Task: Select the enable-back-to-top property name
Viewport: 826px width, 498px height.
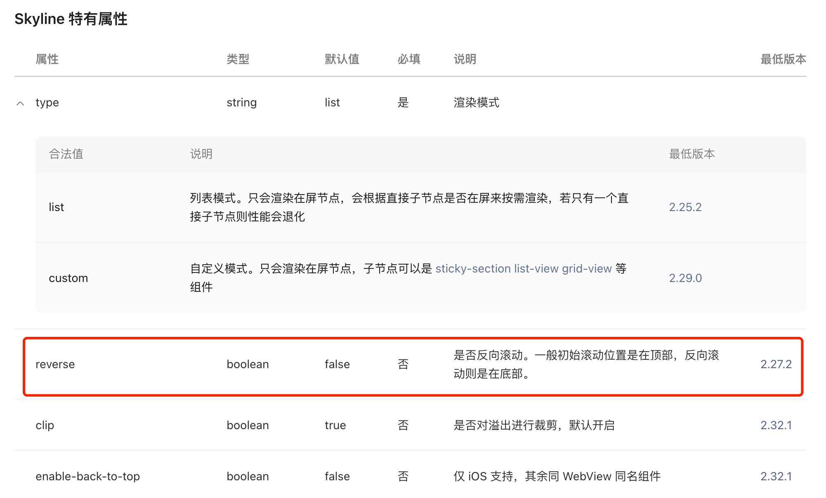Action: [87, 476]
